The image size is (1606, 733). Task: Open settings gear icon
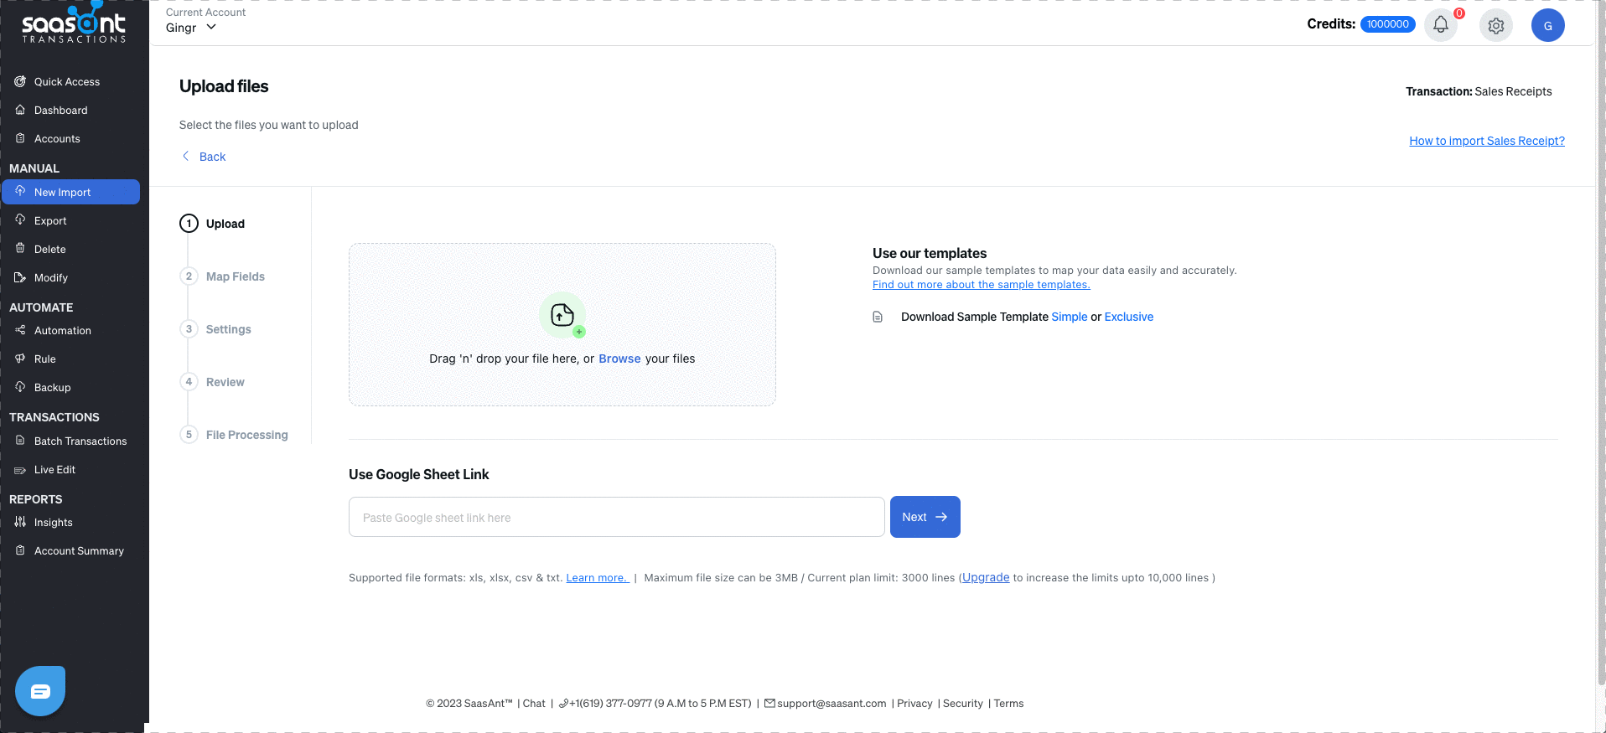pyautogui.click(x=1496, y=25)
